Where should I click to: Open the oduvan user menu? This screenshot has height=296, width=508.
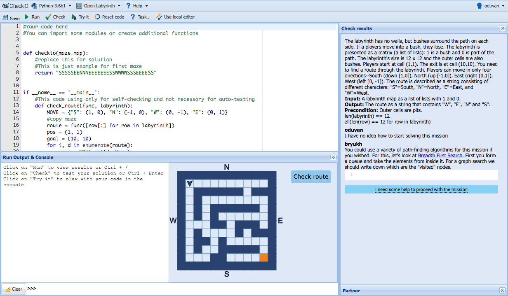pos(491,6)
